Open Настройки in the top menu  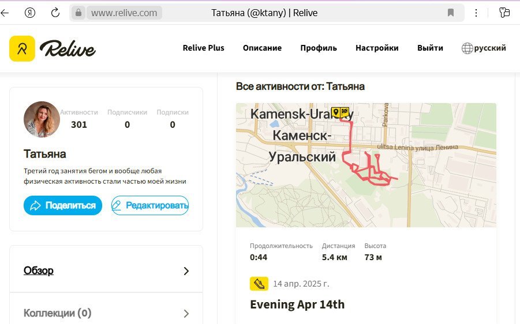377,48
